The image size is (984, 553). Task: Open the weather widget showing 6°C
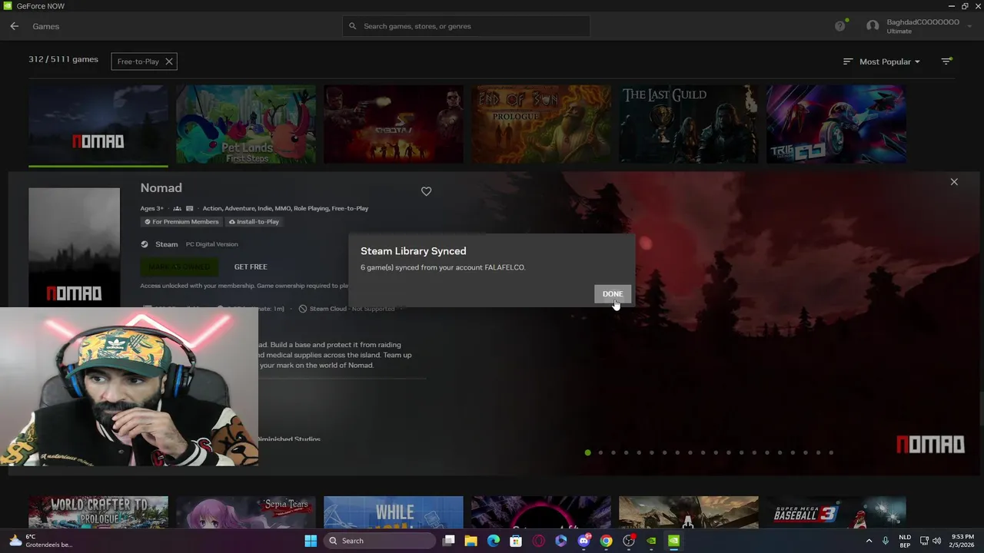coord(41,541)
